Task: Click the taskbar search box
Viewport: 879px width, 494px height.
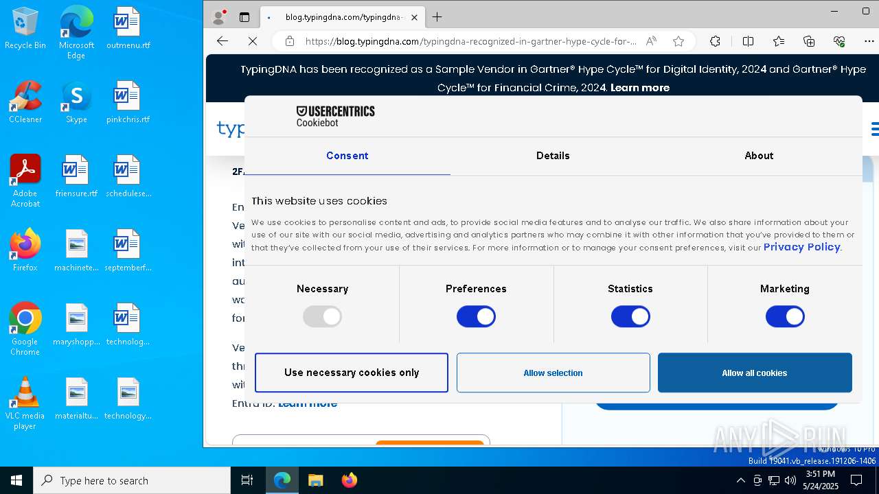Action: coord(132,480)
